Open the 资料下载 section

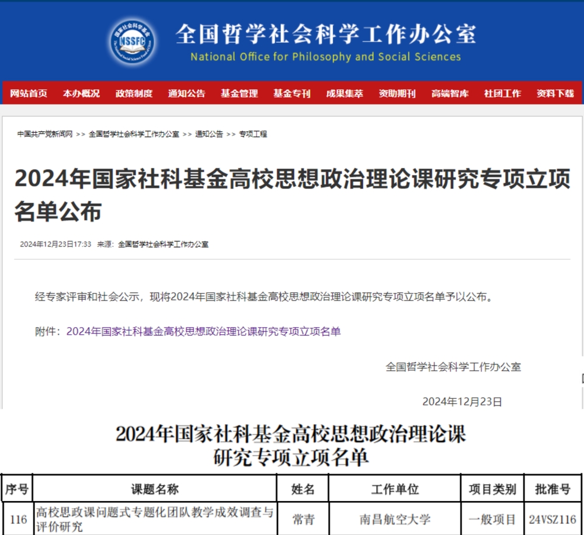(x=552, y=93)
